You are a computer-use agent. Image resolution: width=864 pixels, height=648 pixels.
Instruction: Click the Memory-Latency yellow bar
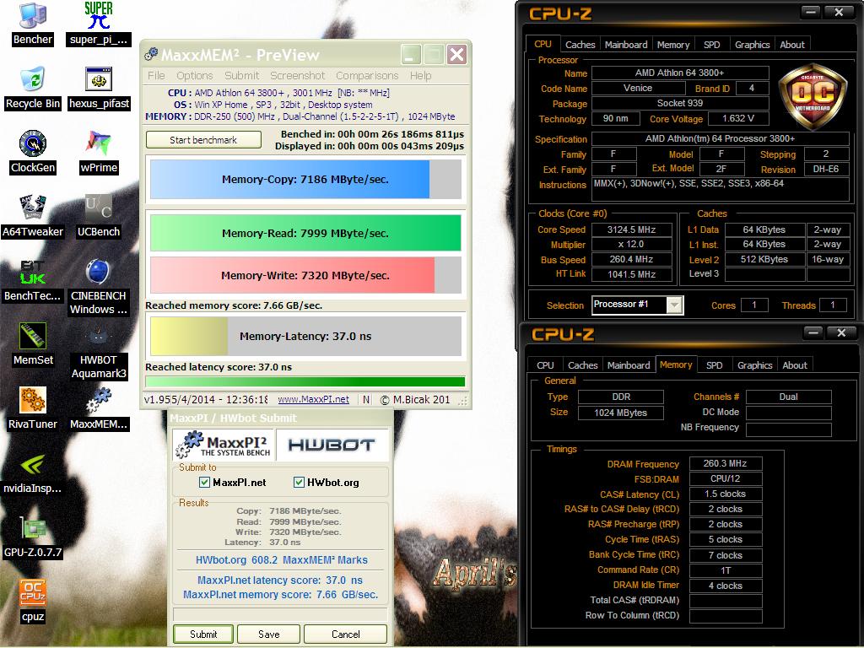pos(305,336)
